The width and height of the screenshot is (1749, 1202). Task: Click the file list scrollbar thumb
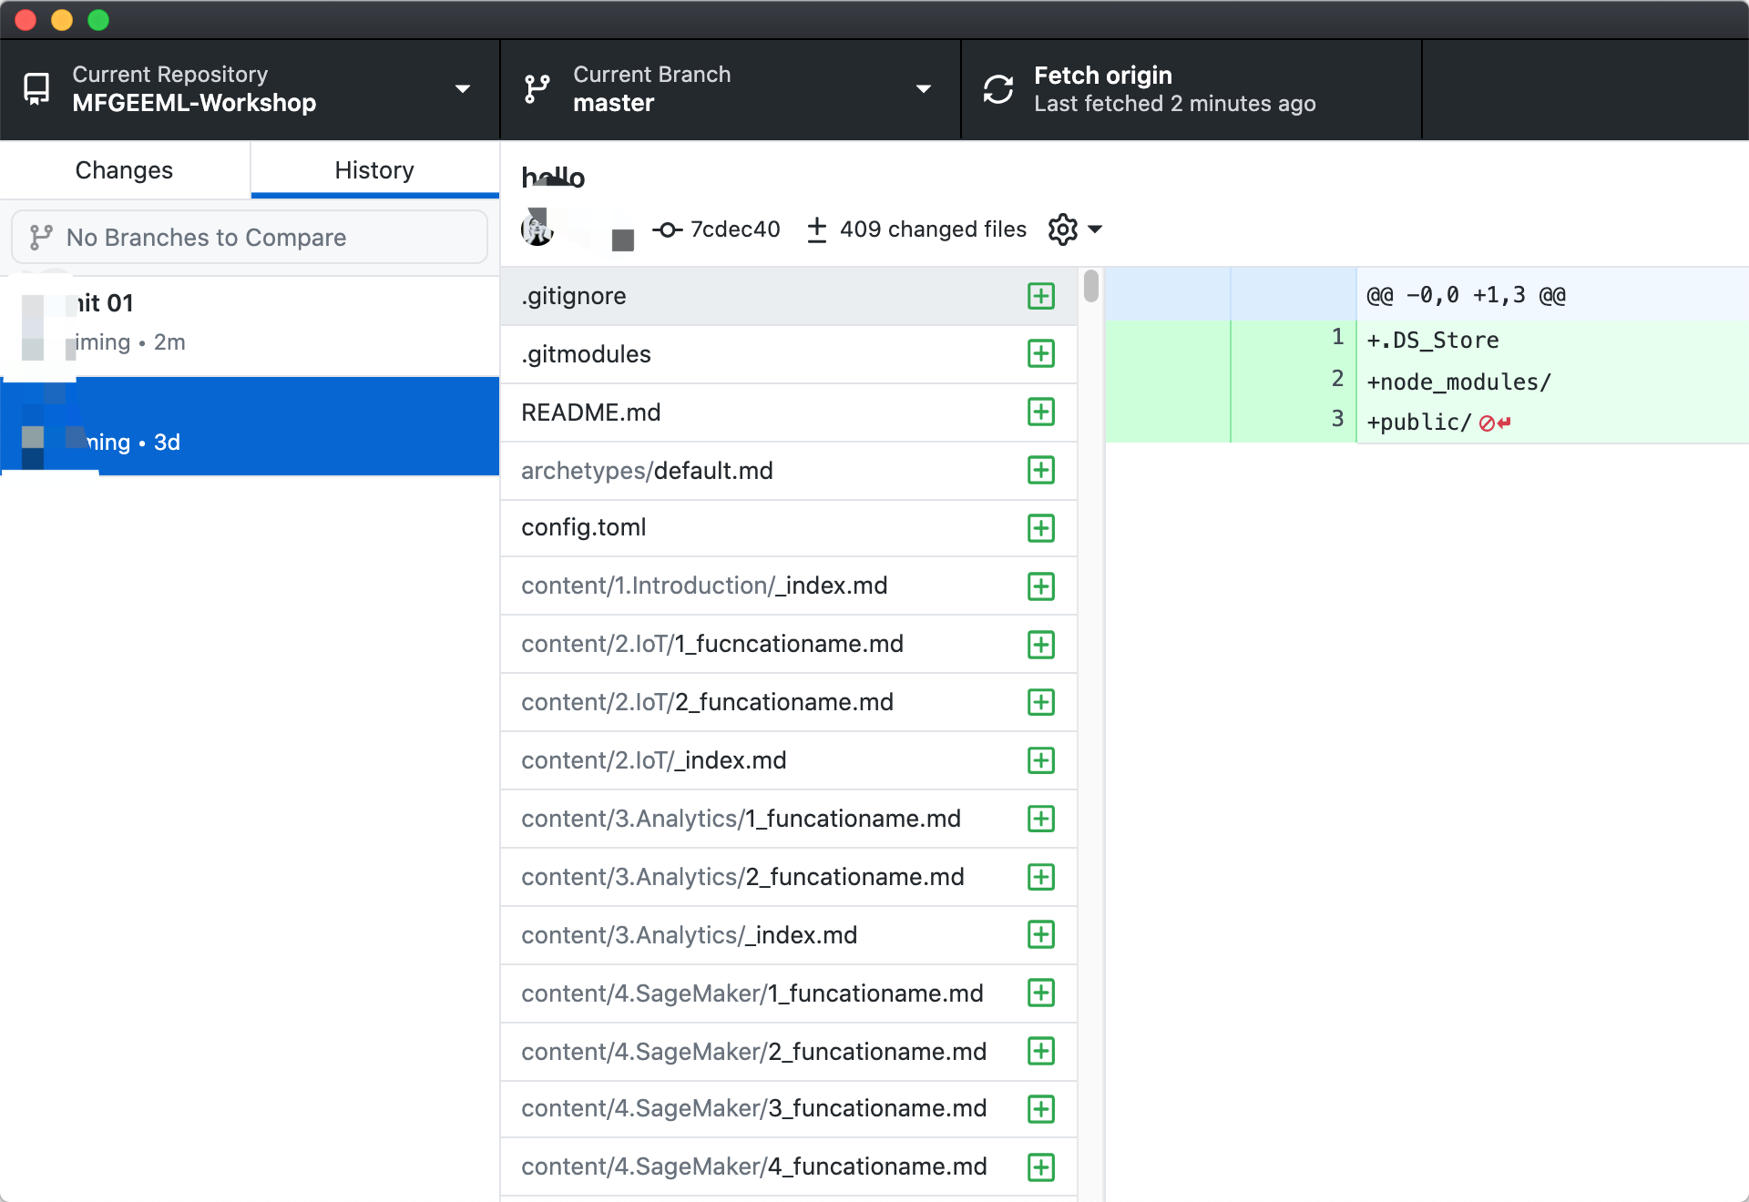1091,286
